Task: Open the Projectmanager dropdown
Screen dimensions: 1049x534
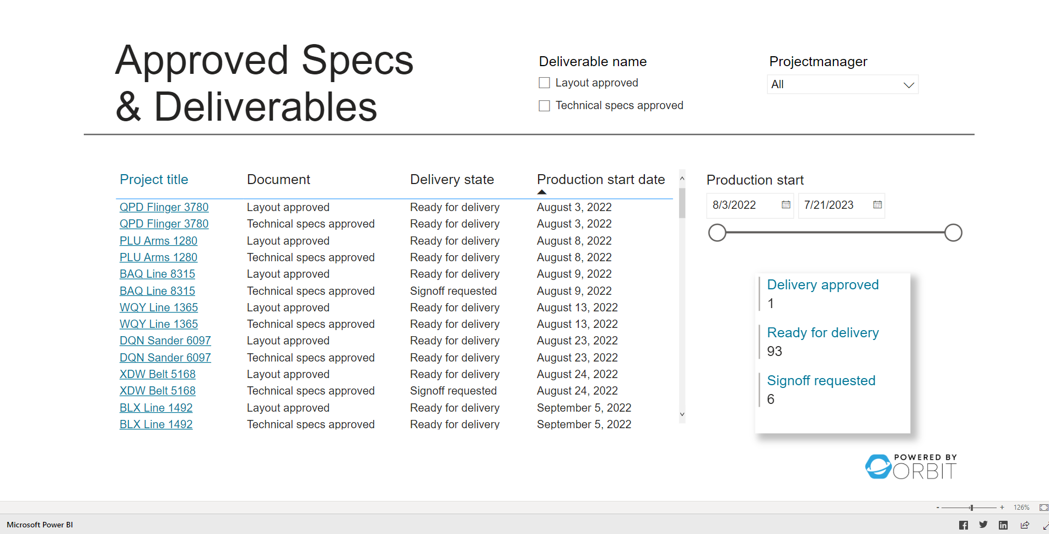Action: (909, 84)
